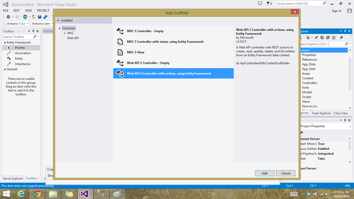
Task: Click the Solution Explorer refresh icon
Action: (x=322, y=38)
